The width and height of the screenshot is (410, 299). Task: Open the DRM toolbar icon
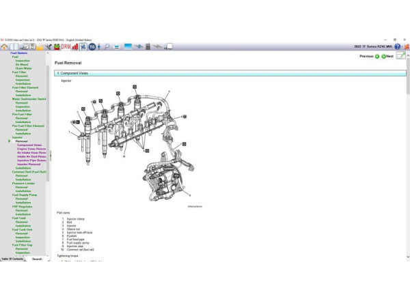pyautogui.click(x=66, y=46)
